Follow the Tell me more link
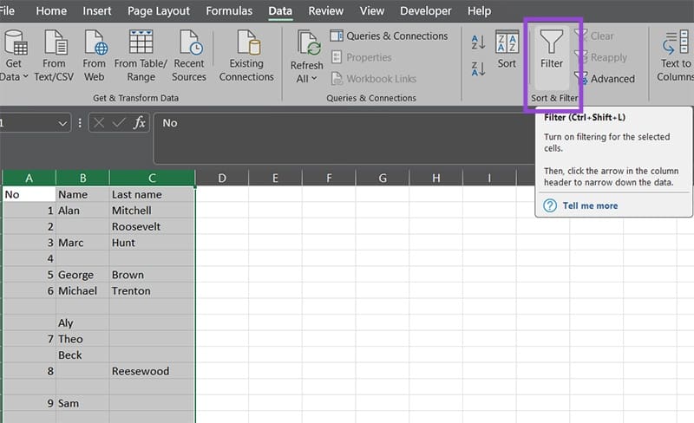The image size is (694, 423). 590,205
